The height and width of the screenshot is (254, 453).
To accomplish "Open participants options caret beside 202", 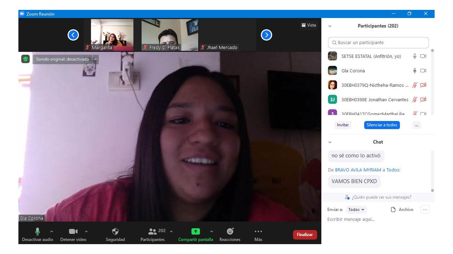I will [171, 231].
